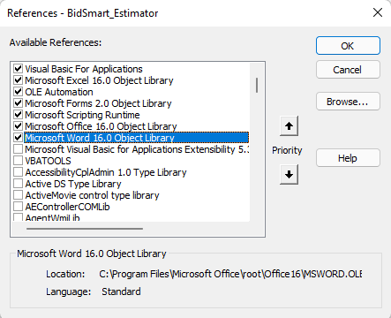Screen dimensions: 391x318
Task: Open Help for the References dialog
Action: click(348, 158)
